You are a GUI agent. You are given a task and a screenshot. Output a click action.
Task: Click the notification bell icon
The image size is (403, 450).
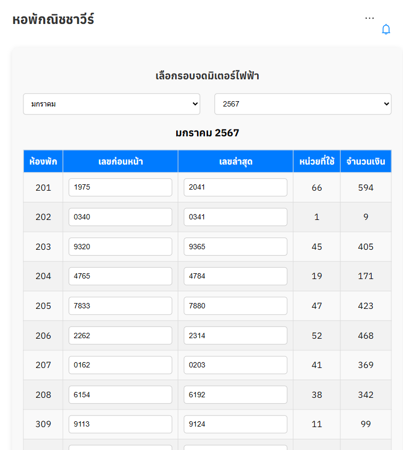[x=386, y=30]
